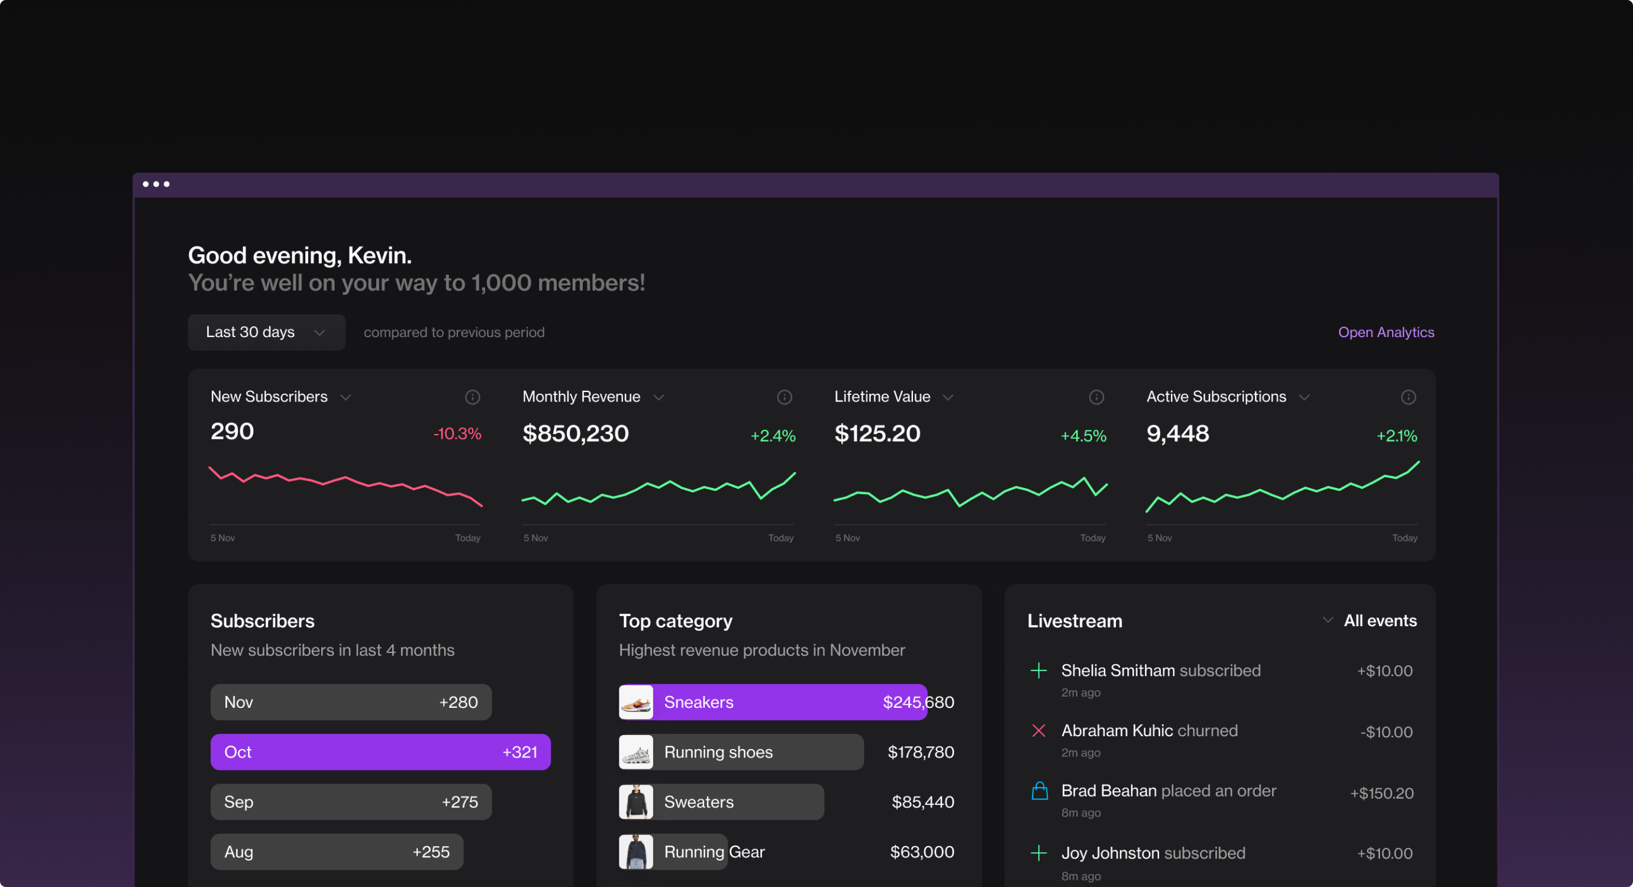Click the Top category panel heading
Screen dimensions: 1633x887
pyautogui.click(x=676, y=621)
